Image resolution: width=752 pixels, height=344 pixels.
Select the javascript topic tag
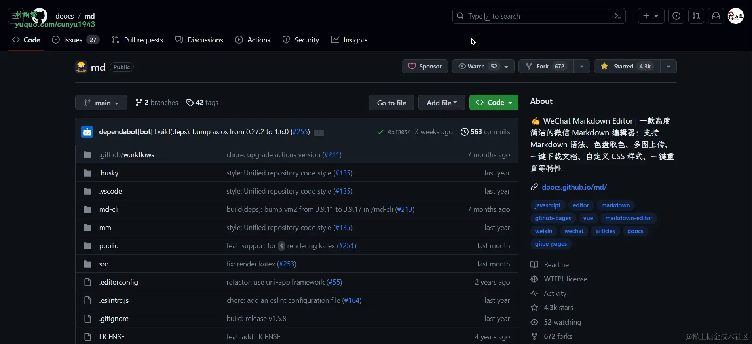click(x=547, y=205)
